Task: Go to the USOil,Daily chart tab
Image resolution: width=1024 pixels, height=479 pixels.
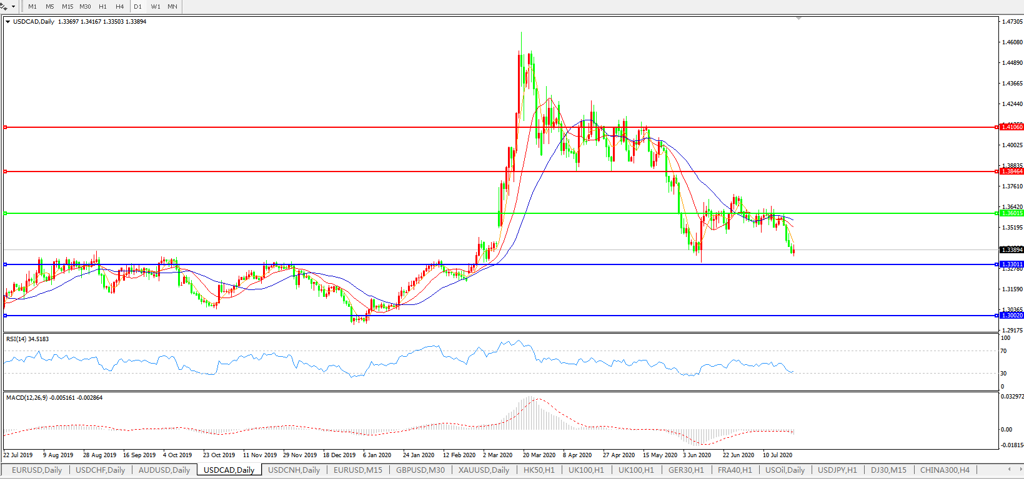Action: tap(785, 470)
